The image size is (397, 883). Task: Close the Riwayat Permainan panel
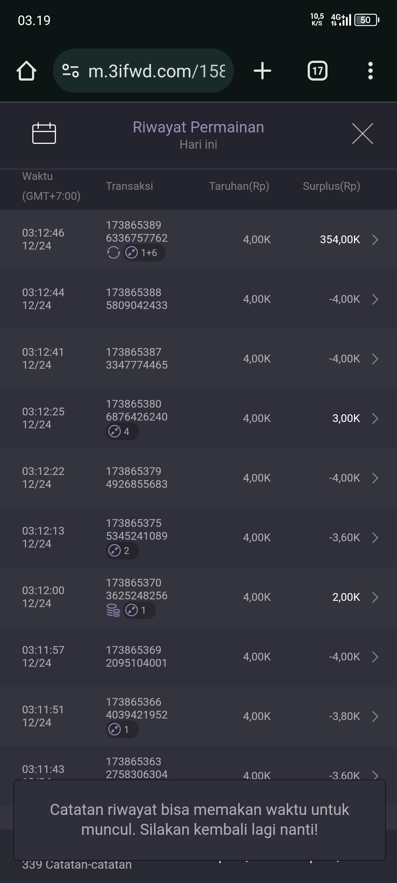(362, 134)
